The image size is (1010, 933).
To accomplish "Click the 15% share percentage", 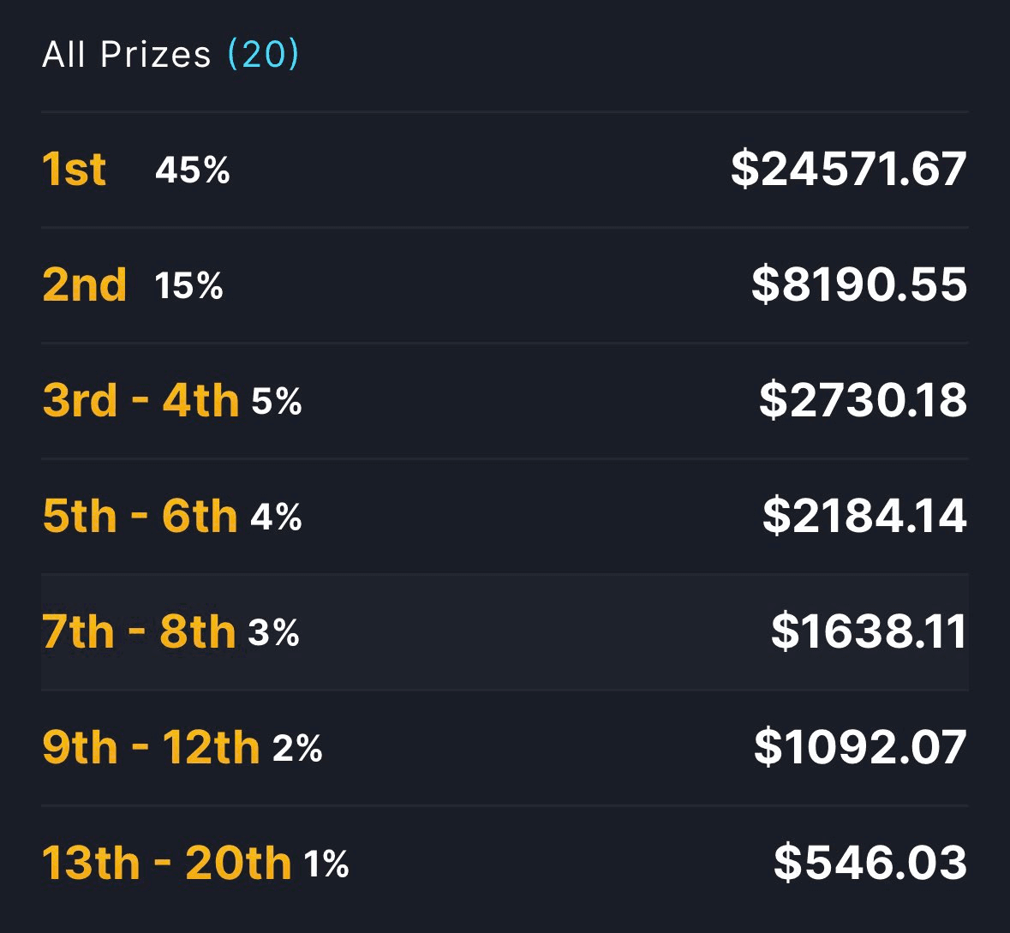I will [x=189, y=286].
